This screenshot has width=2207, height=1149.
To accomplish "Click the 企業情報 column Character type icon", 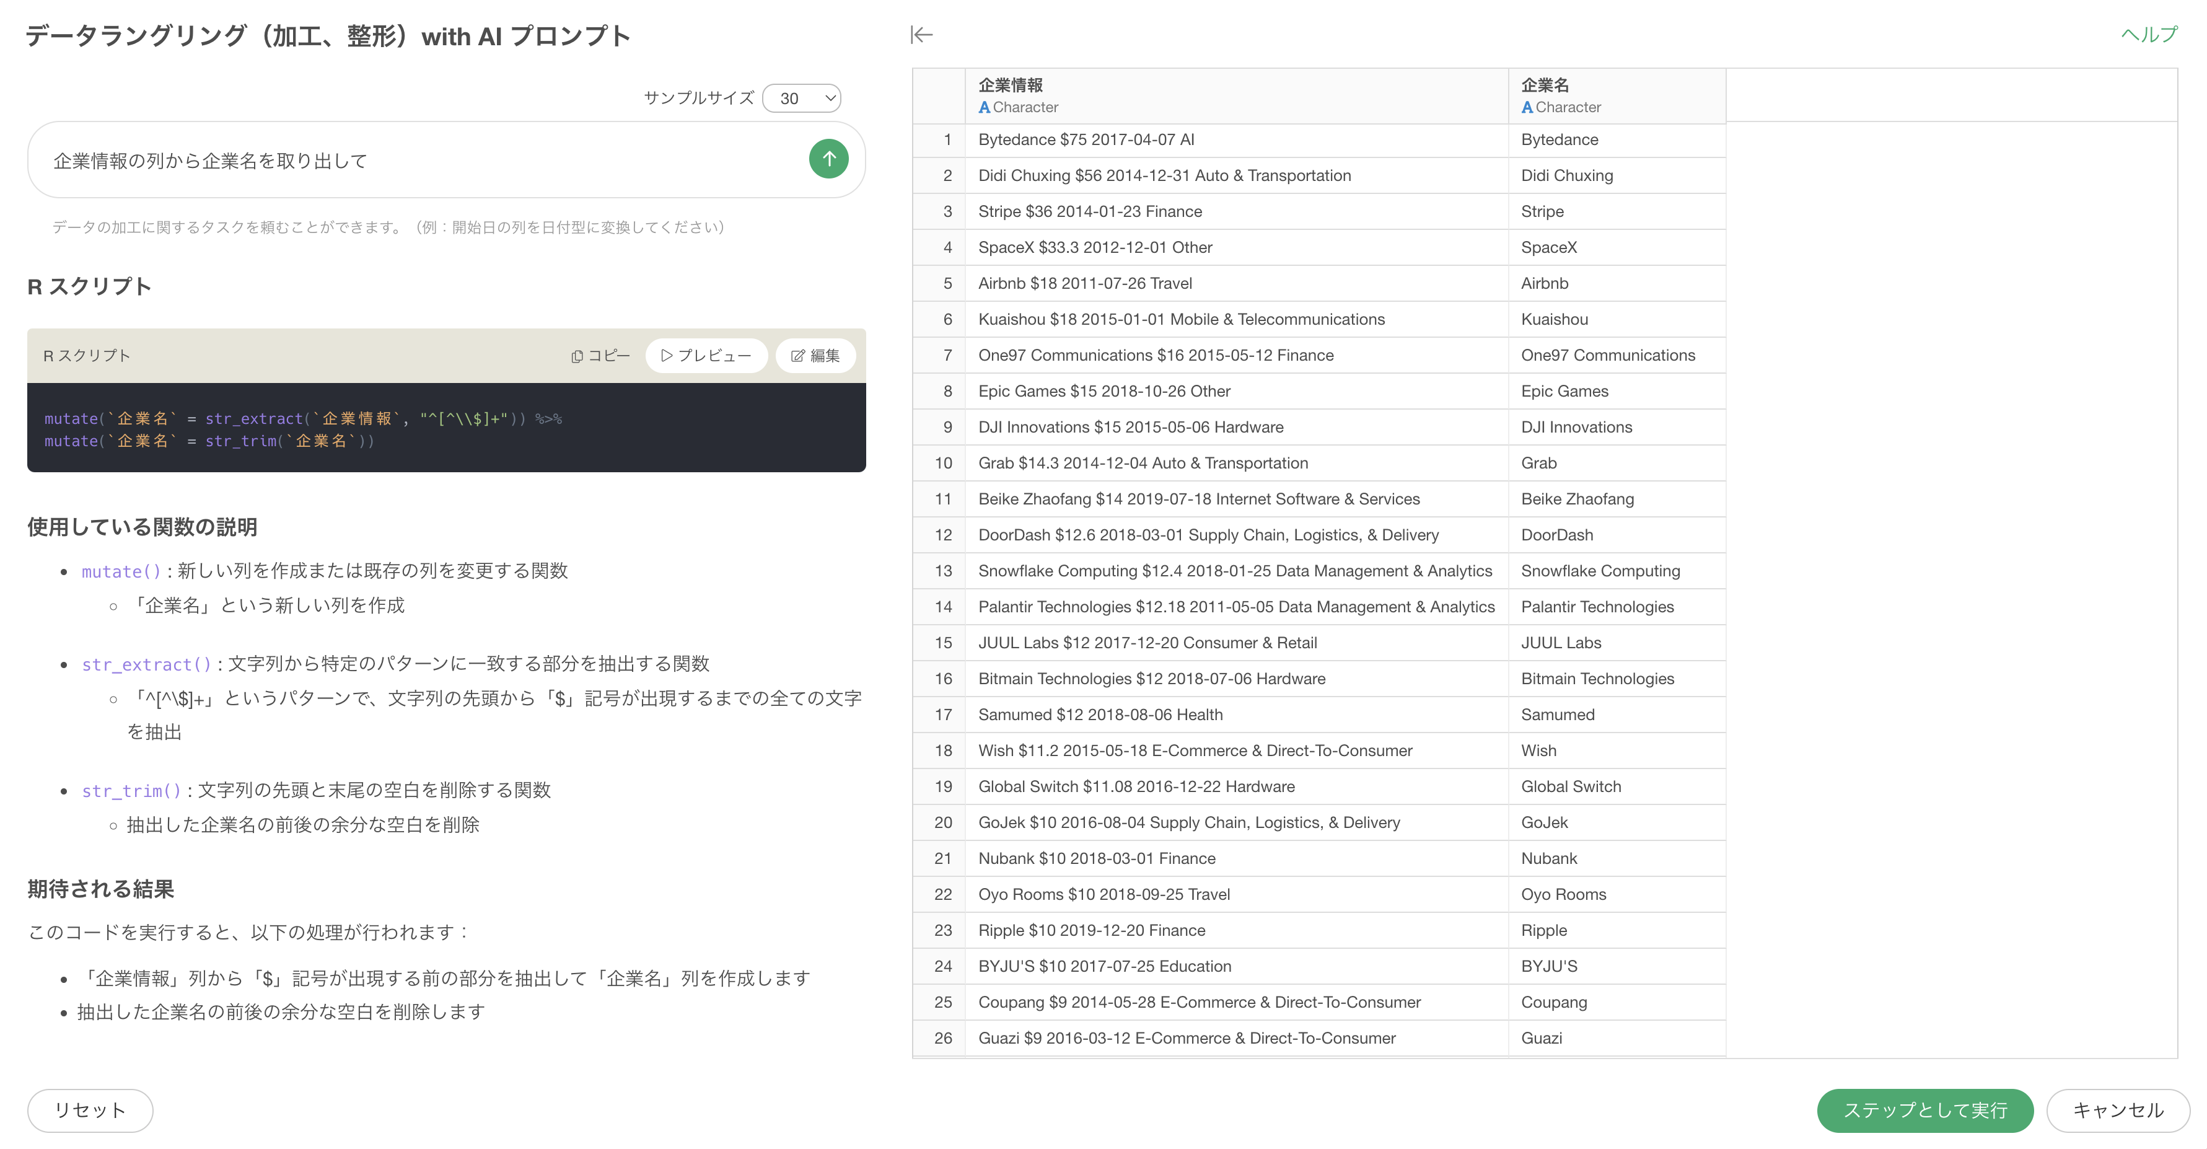I will point(985,108).
